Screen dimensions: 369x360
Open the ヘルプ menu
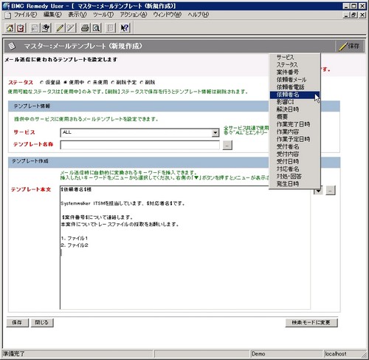(x=199, y=15)
